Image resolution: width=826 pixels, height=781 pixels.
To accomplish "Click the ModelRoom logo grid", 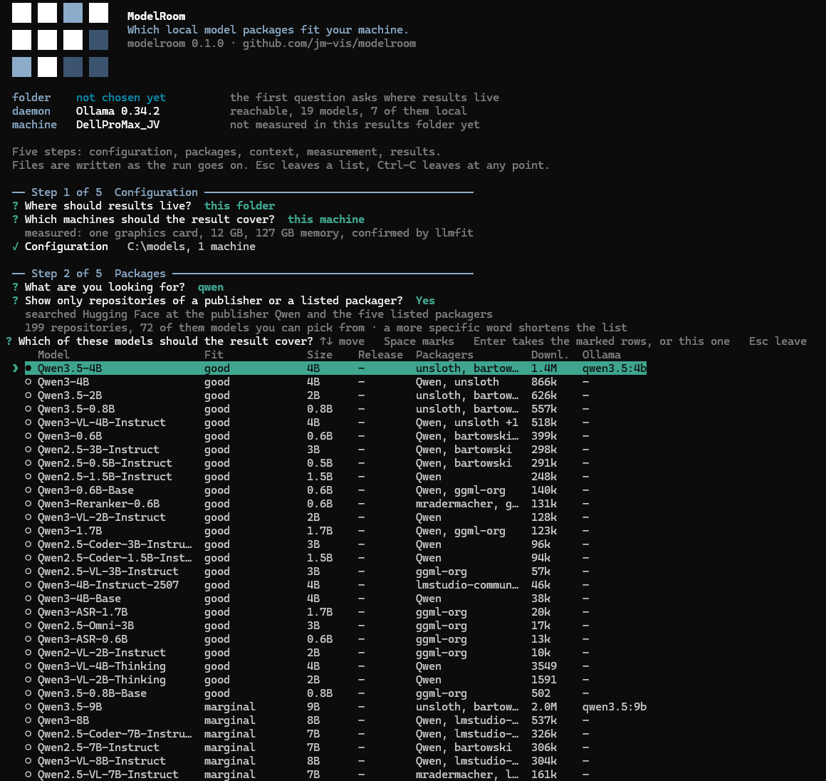I will 60,40.
